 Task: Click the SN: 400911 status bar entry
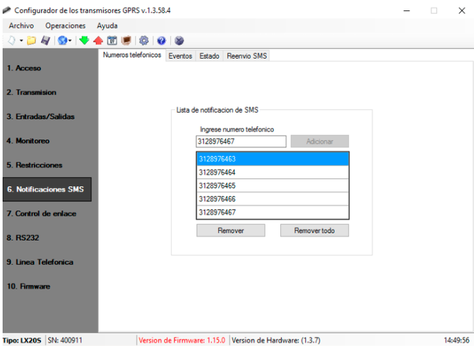tap(65, 341)
